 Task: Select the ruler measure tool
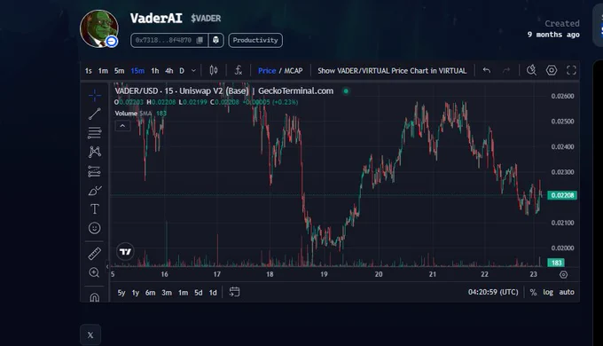(x=95, y=254)
